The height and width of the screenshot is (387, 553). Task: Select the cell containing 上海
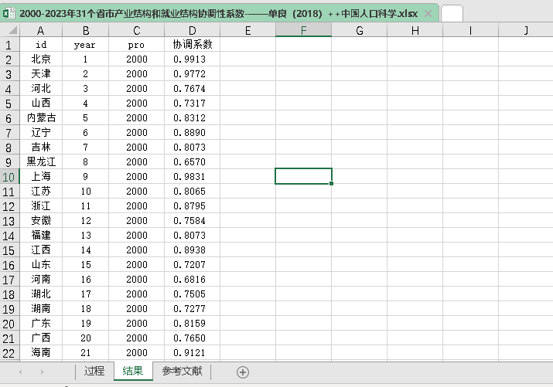point(41,176)
